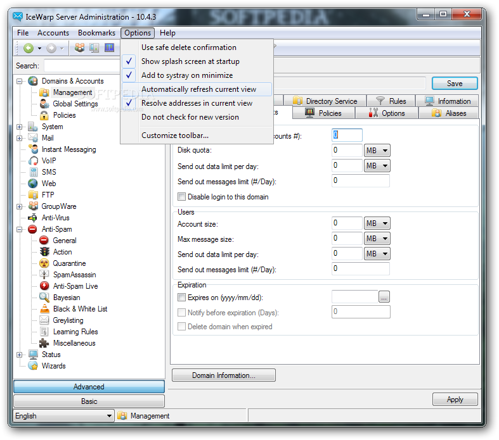Check Notify before expiration checkbox
499x440 pixels.
[x=181, y=313]
